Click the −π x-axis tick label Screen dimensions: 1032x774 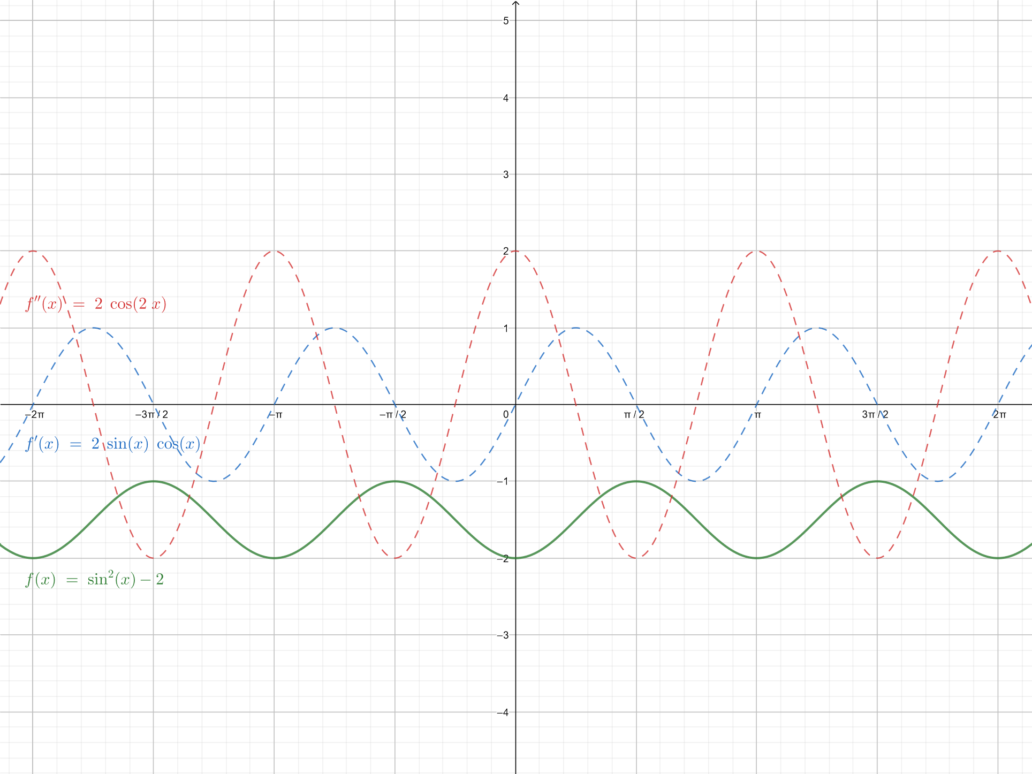tap(276, 414)
